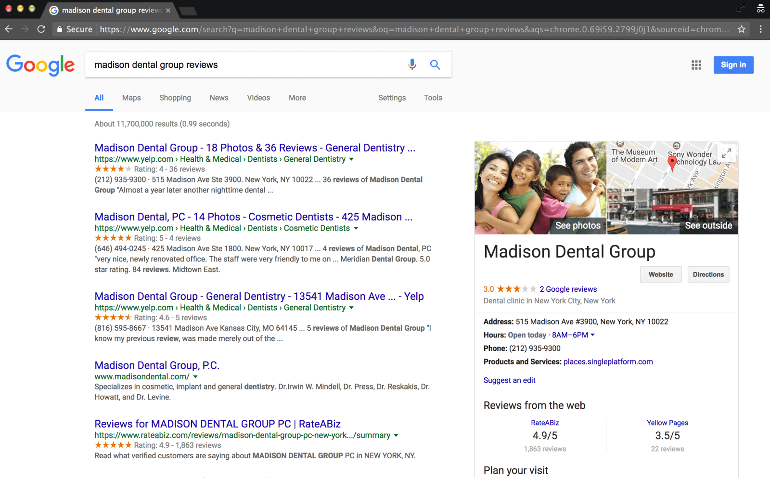This screenshot has height=478, width=770.
Task: Open the More search category menu
Action: tap(297, 98)
